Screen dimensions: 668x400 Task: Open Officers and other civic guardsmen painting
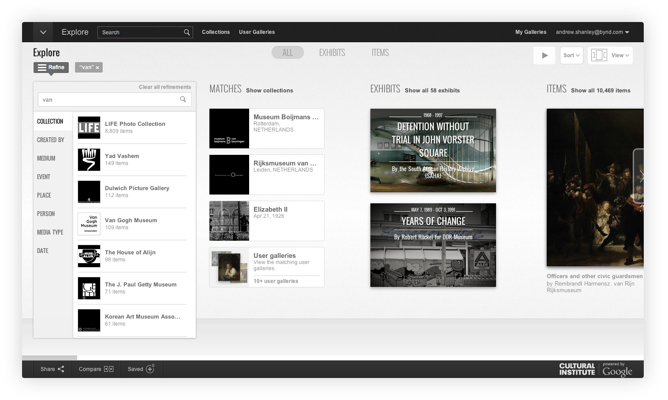(595, 187)
